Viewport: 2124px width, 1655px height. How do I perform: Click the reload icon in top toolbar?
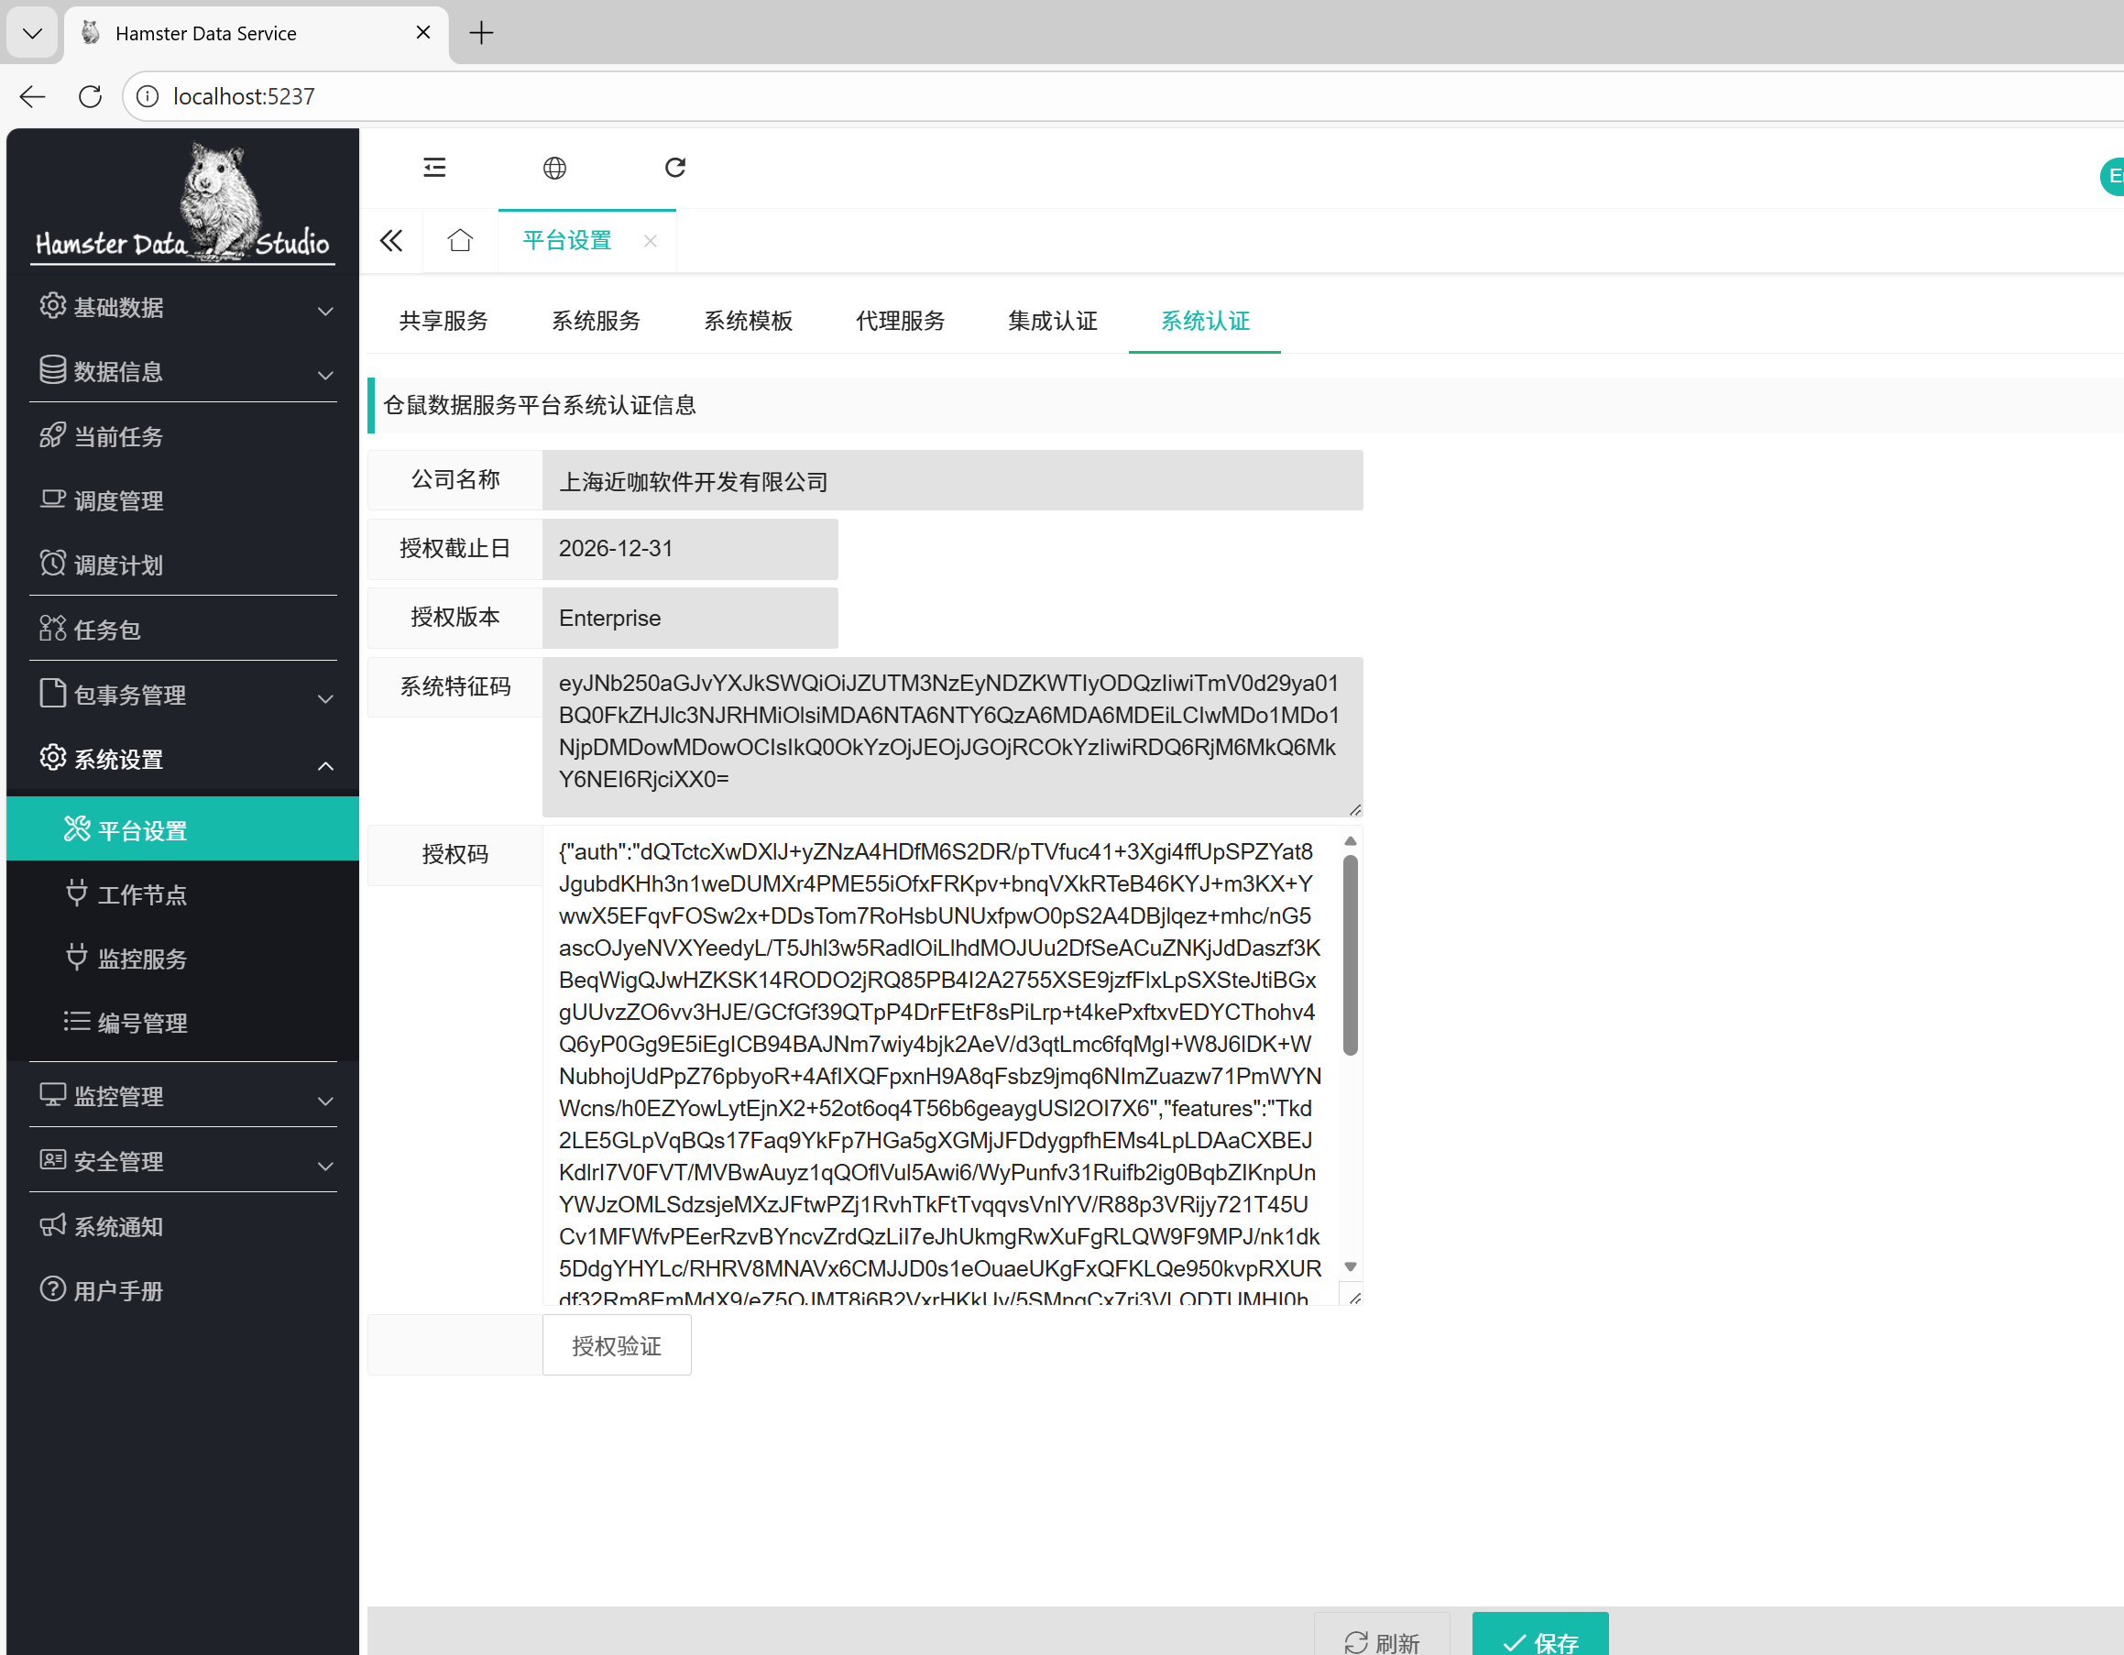pos(675,168)
